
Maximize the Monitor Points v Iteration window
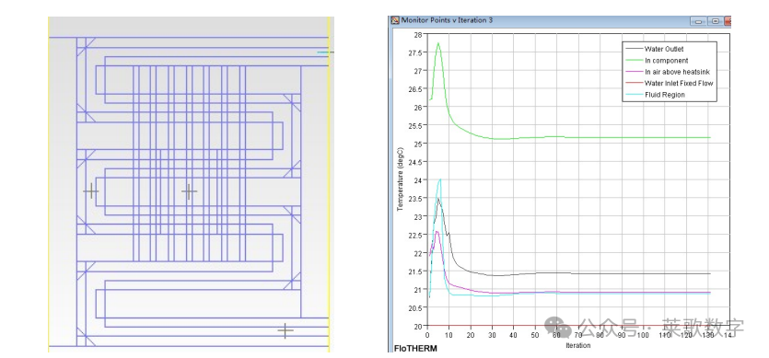point(715,20)
